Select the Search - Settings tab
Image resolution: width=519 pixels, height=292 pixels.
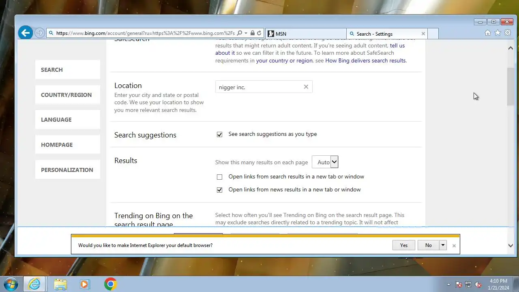[383, 34]
